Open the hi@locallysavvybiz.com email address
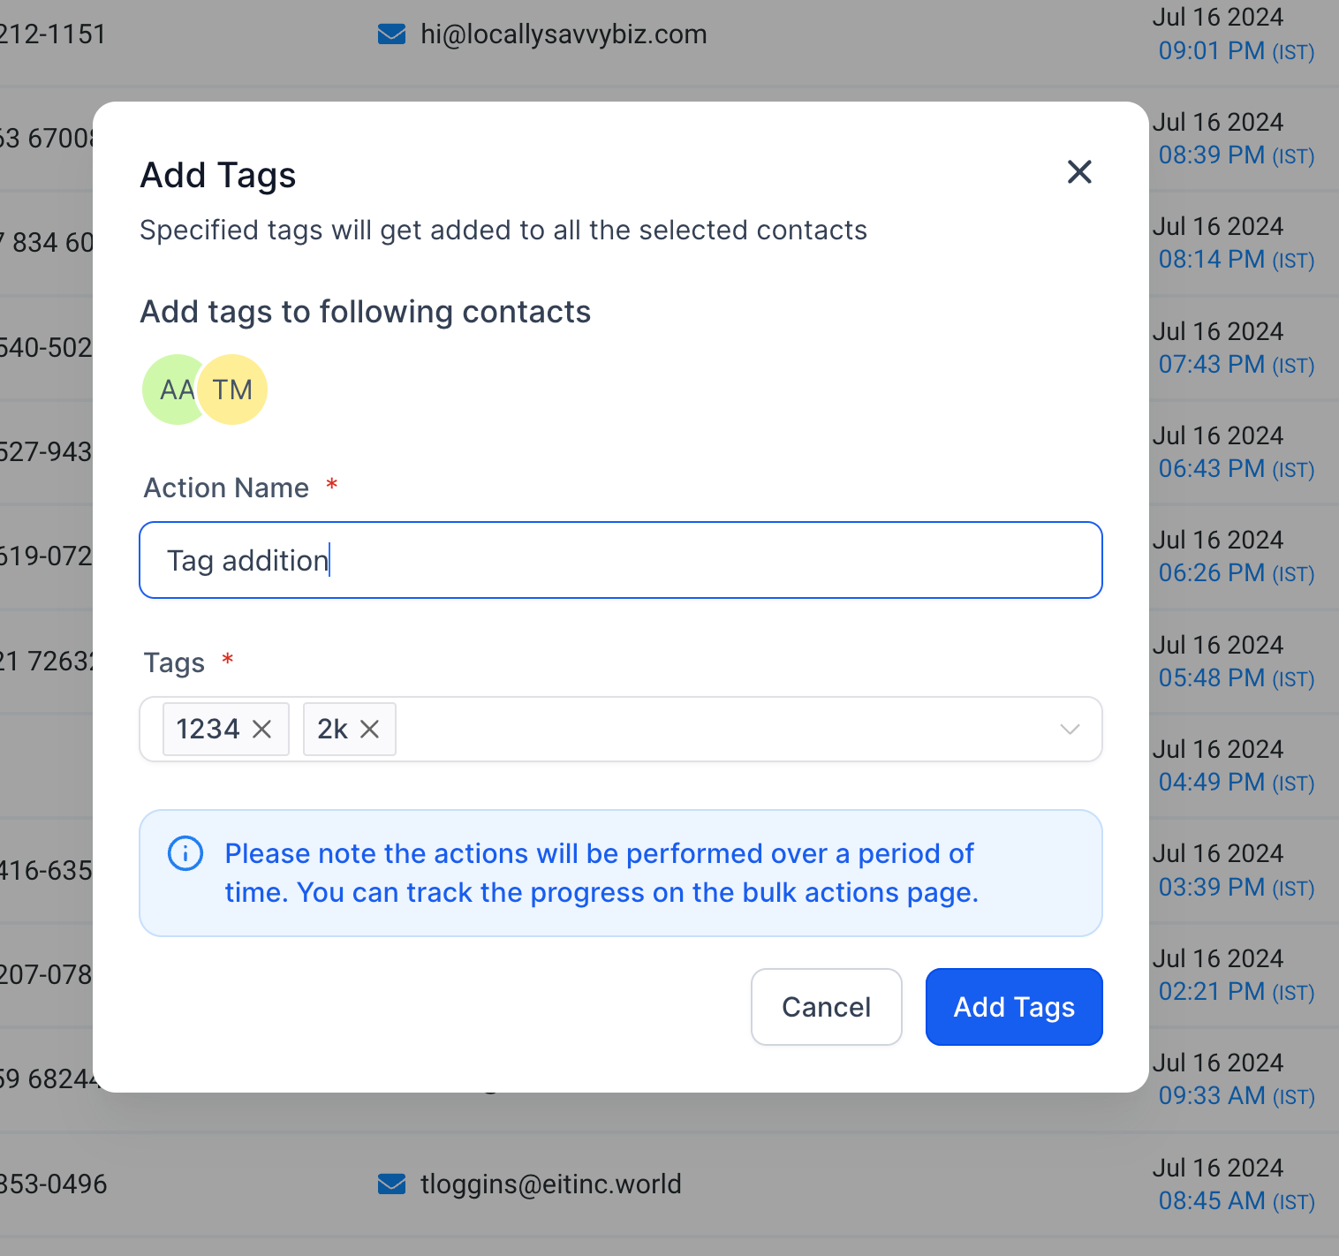Viewport: 1339px width, 1256px height. coord(564,34)
